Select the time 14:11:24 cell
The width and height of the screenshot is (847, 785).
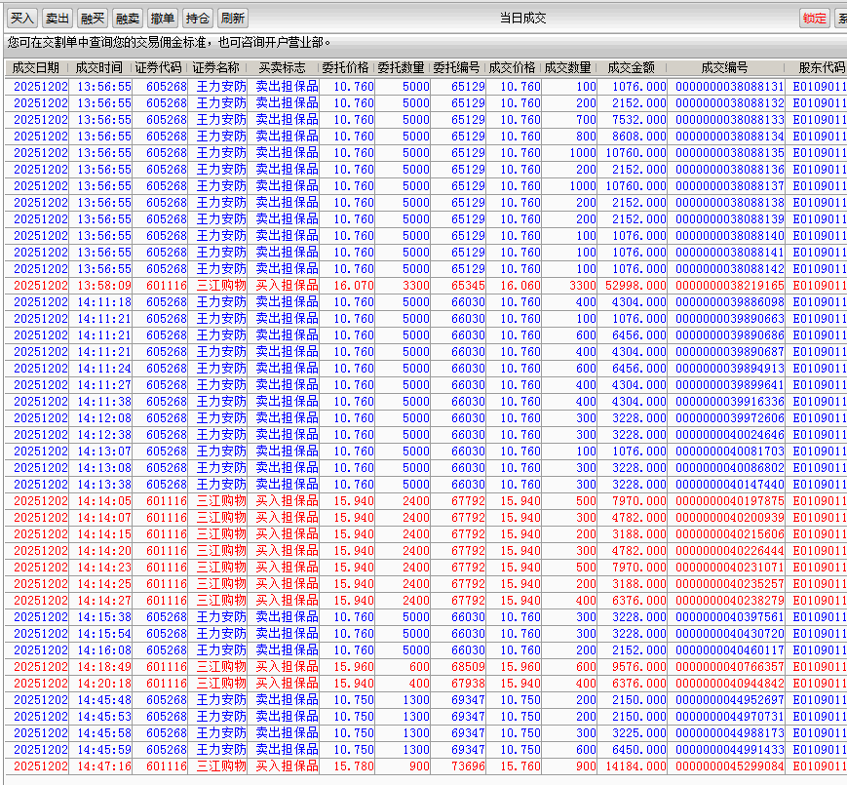[103, 369]
